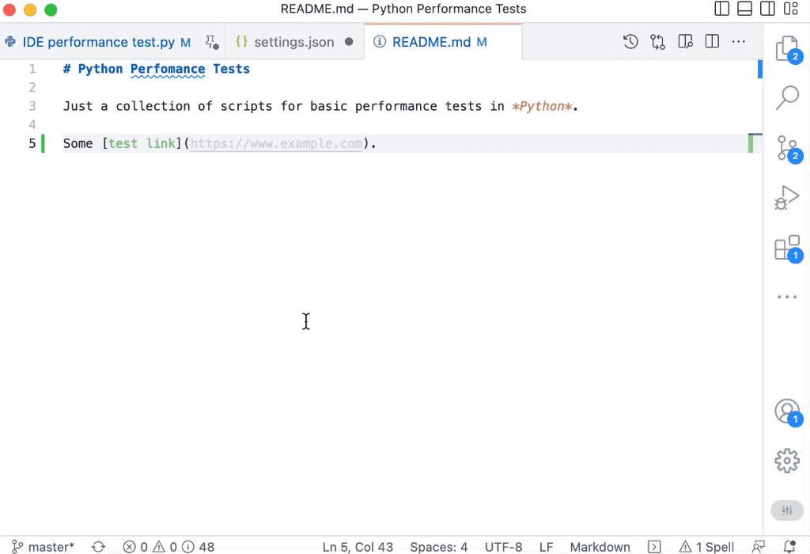Toggle the bottom panel layout button
Image resolution: width=810 pixels, height=554 pixels.
point(744,9)
